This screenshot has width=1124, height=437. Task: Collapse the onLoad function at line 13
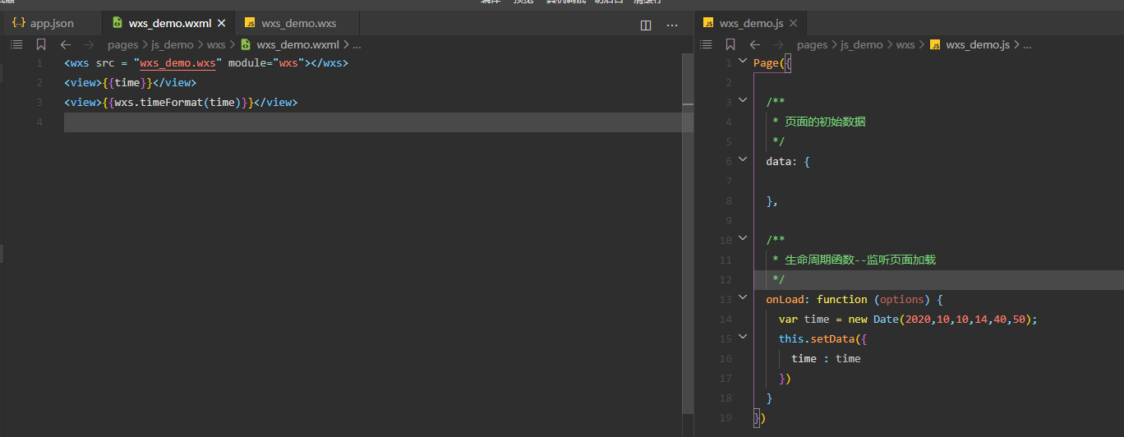pyautogui.click(x=744, y=299)
